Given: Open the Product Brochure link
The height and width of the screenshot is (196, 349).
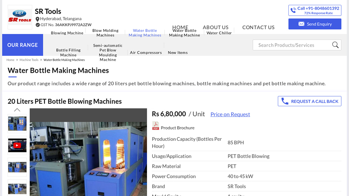Looking at the screenshot, I should (x=178, y=128).
